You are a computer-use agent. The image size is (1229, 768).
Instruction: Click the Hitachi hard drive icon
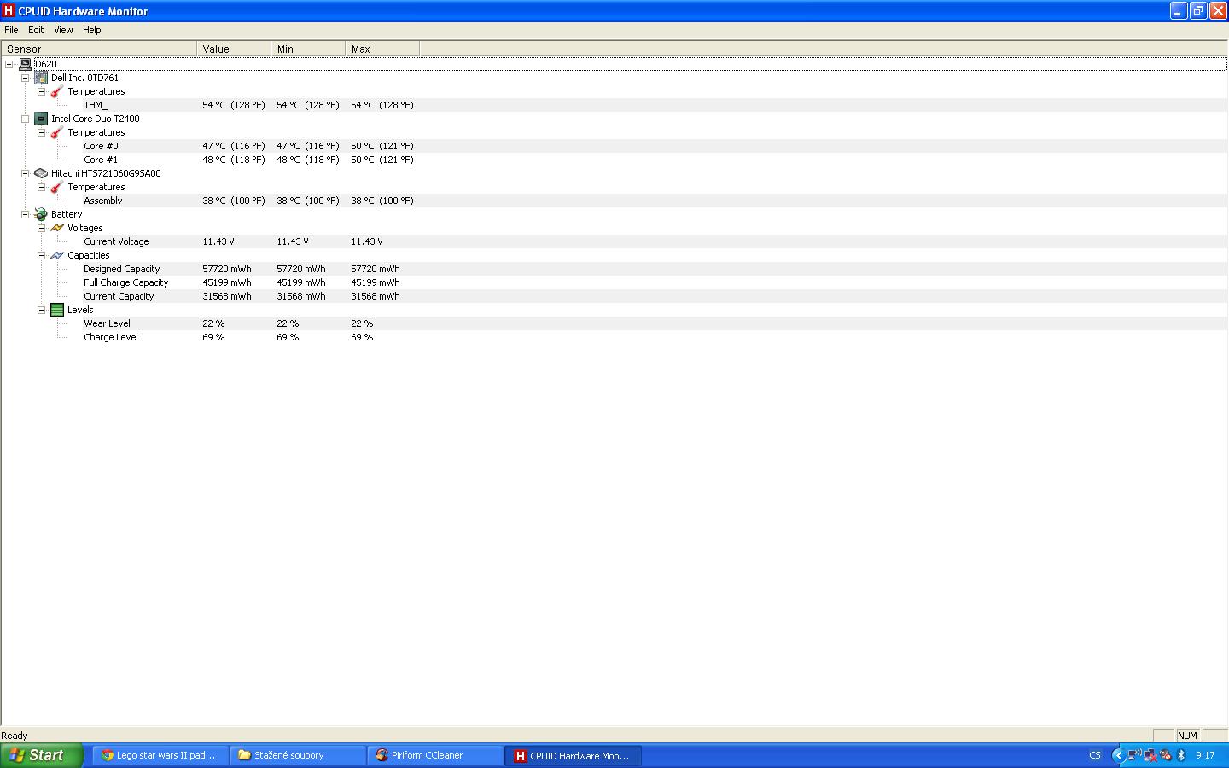(41, 173)
